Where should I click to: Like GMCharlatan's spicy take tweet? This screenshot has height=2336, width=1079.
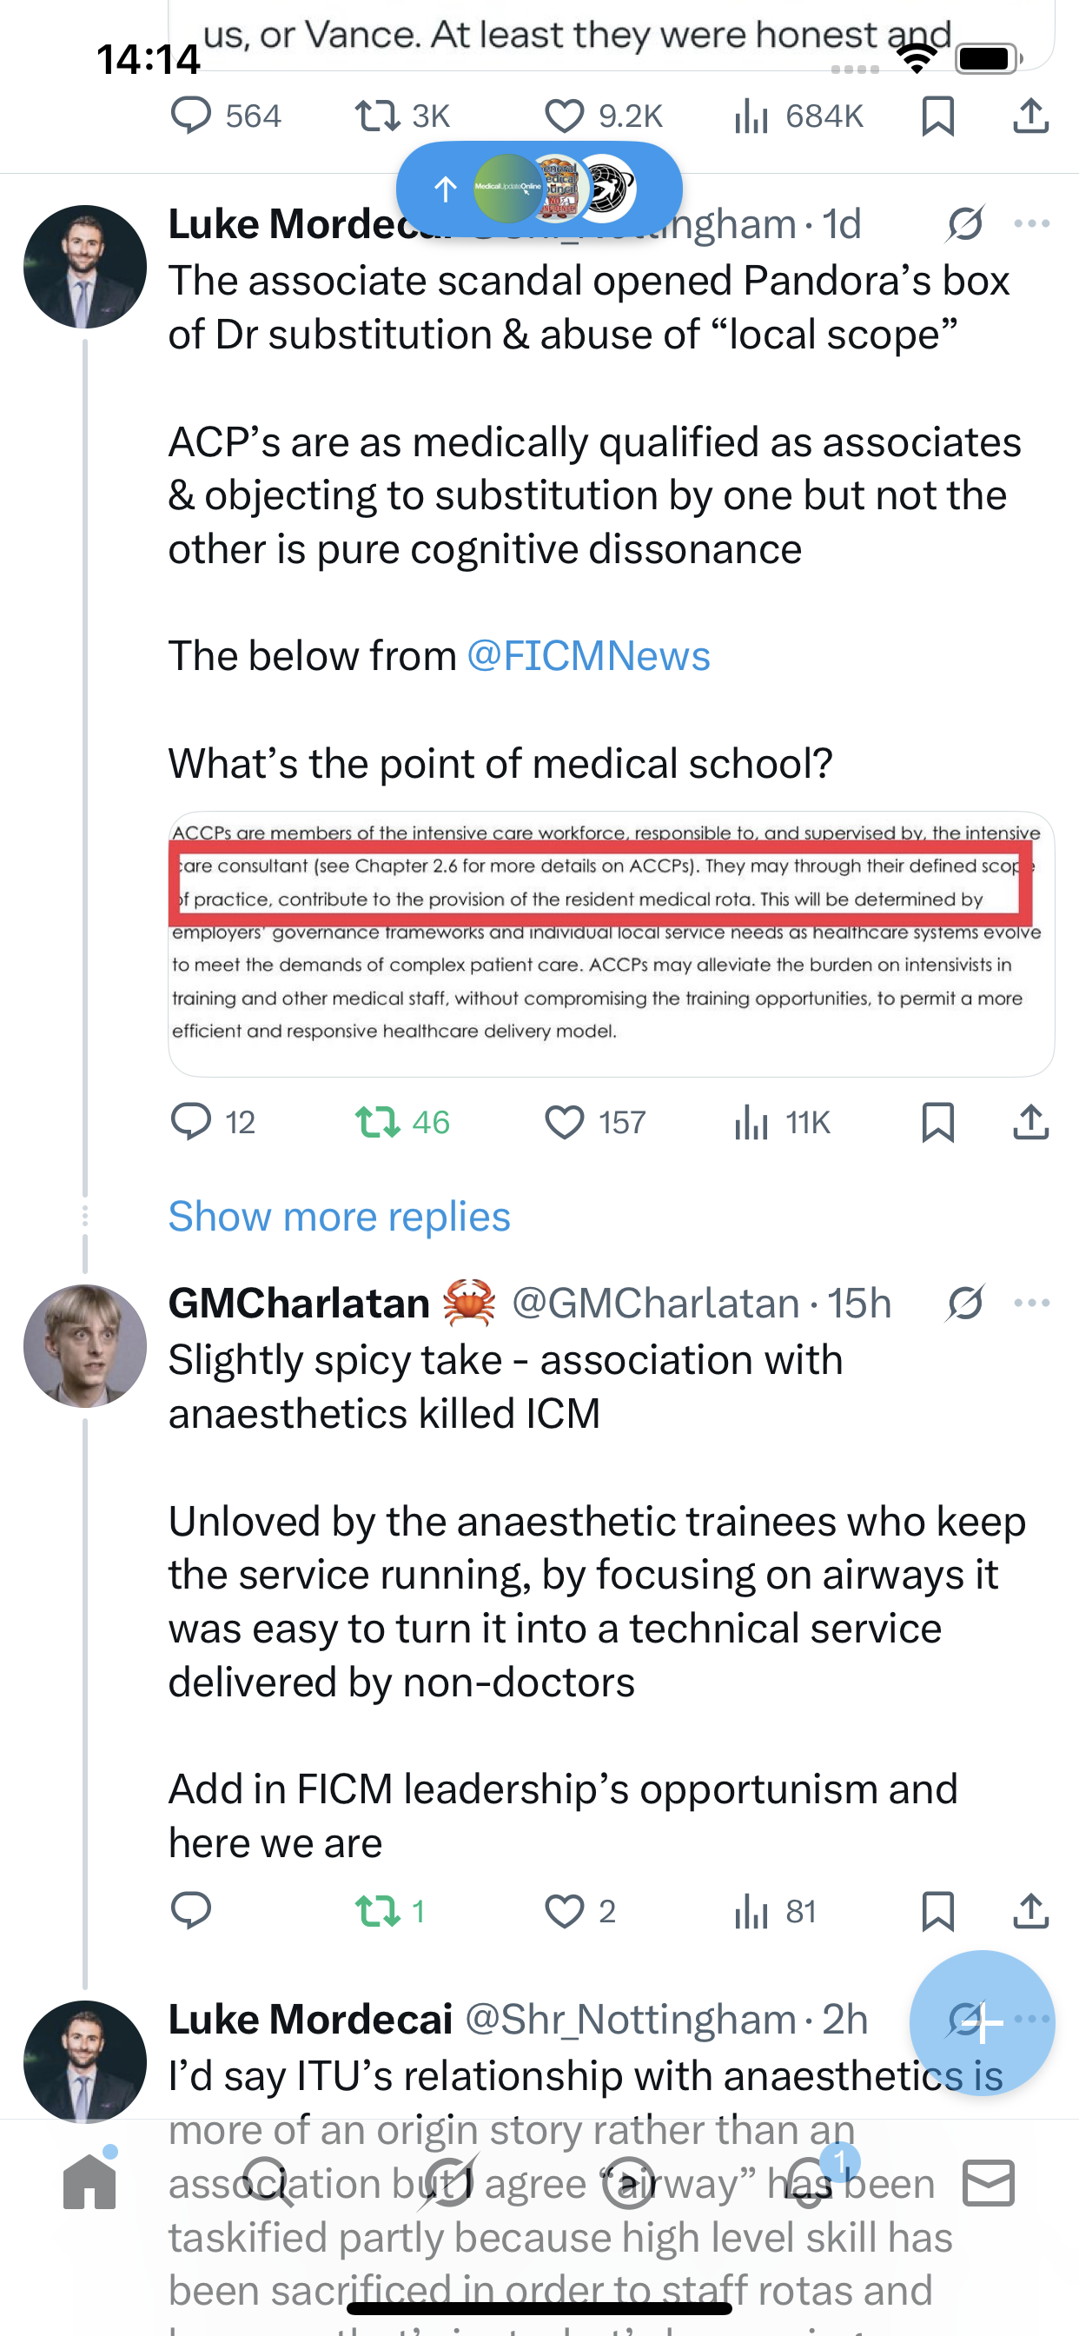(x=564, y=1911)
